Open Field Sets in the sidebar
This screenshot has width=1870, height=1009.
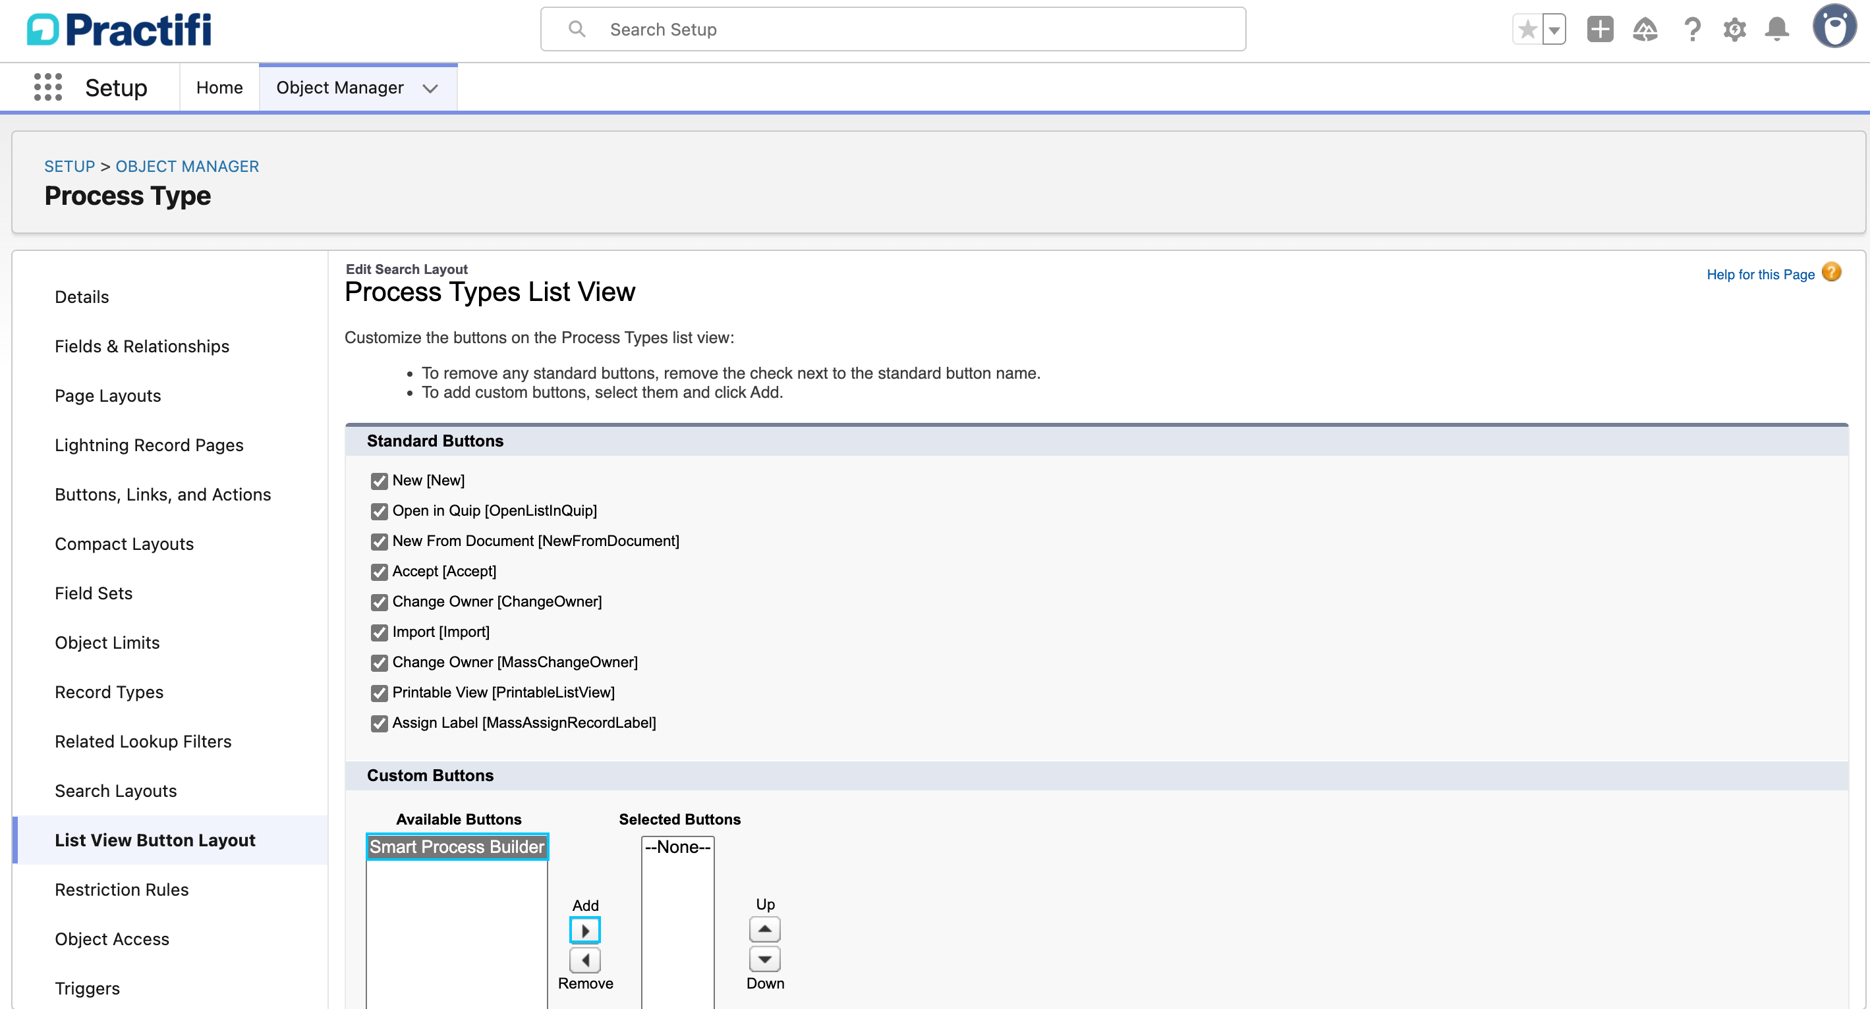click(x=94, y=593)
